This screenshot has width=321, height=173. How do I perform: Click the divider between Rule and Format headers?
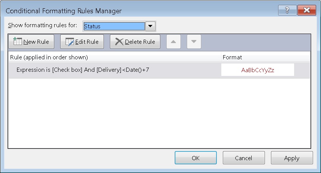coord(221,57)
